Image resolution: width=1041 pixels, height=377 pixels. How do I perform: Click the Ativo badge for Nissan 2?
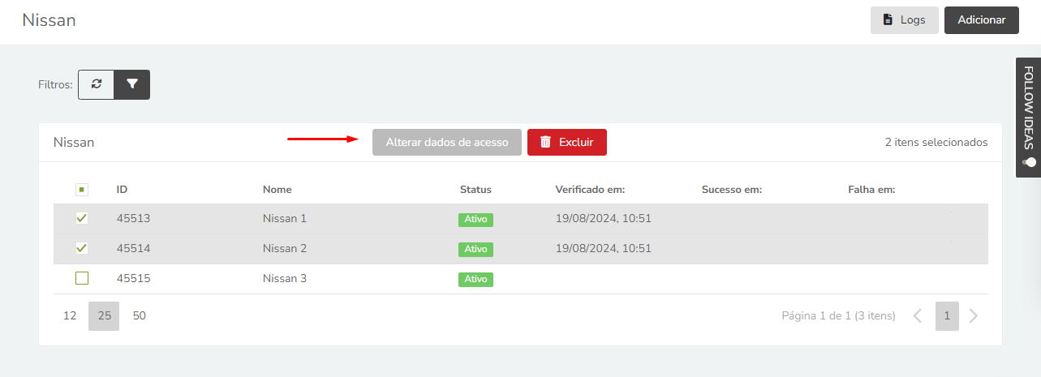tap(475, 249)
